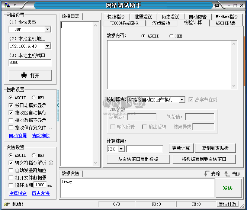Click the 清除接收 link

[x=41, y=136]
